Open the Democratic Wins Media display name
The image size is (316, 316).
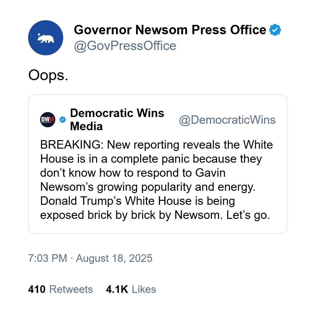117,119
